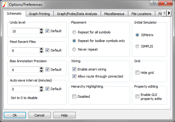The width and height of the screenshot is (175, 122).
Task: Open the Graph Printing tab
Action: [x=40, y=14]
